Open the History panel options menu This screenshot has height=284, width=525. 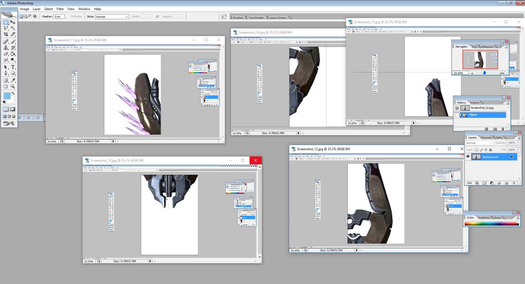tap(508, 103)
